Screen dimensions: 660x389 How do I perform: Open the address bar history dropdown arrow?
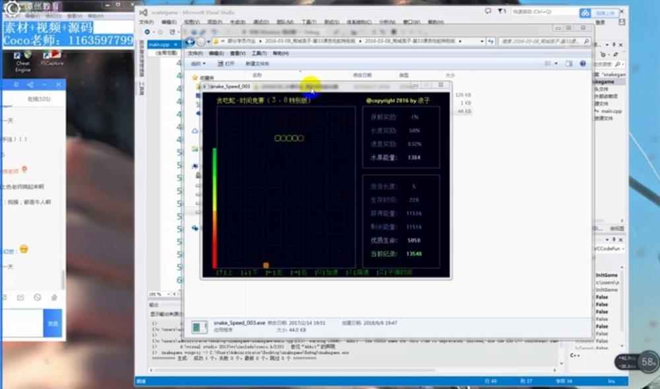click(x=482, y=41)
